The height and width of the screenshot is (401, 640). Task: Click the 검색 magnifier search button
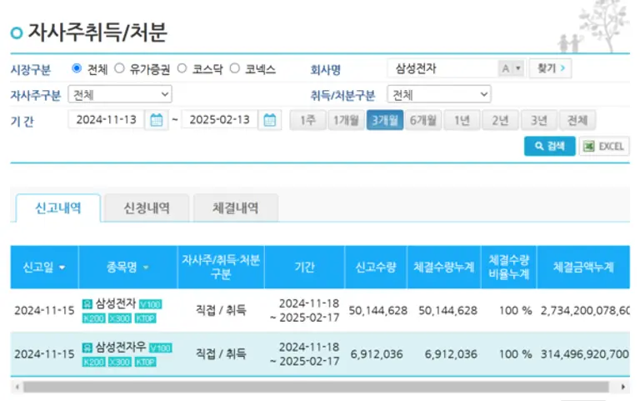coord(548,147)
